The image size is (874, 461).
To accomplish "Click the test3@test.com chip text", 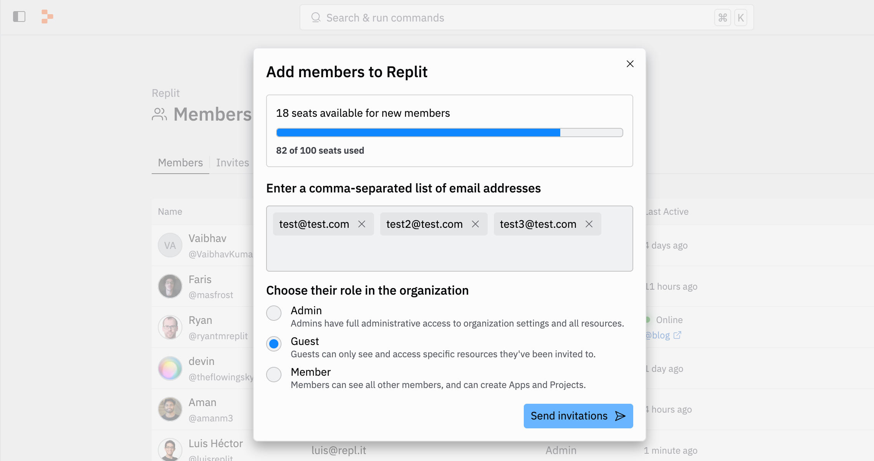I will tap(538, 224).
